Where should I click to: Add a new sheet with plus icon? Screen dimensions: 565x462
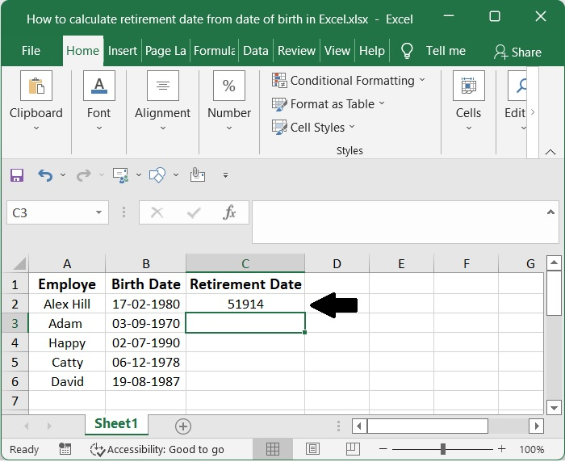click(183, 425)
